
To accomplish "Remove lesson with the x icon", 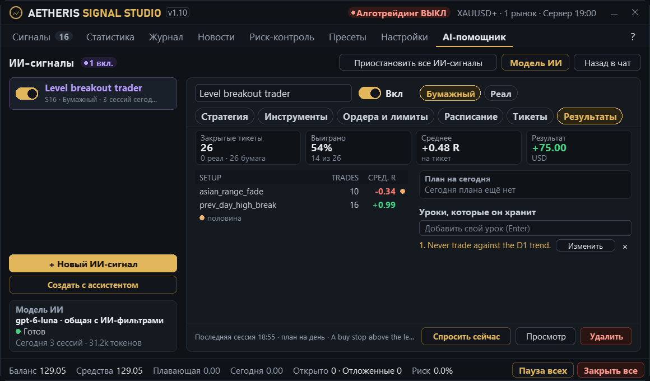I will [x=625, y=247].
